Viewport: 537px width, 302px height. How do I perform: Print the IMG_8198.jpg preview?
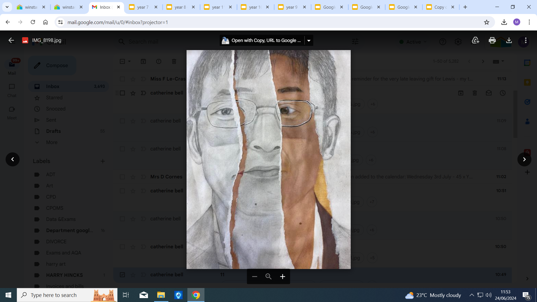(492, 41)
